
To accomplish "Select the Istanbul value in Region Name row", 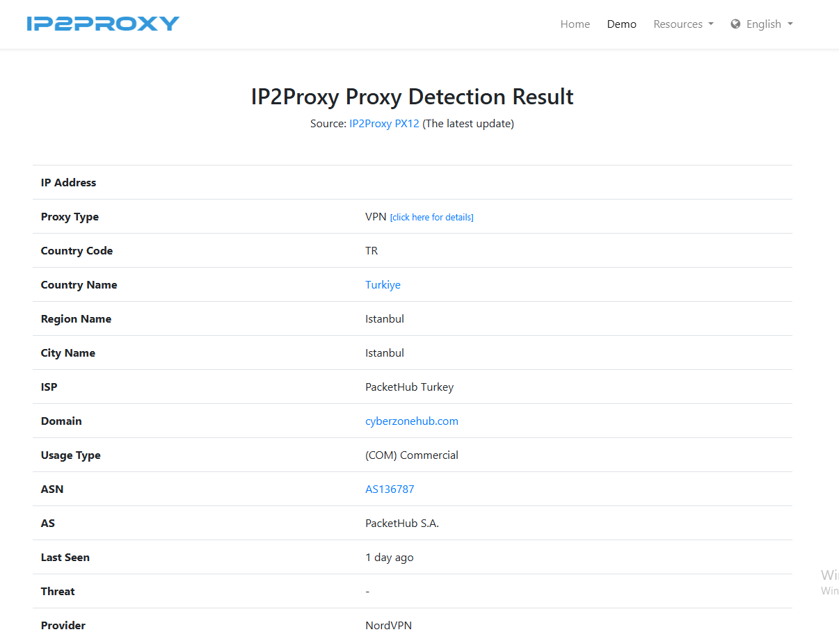I will pos(385,319).
